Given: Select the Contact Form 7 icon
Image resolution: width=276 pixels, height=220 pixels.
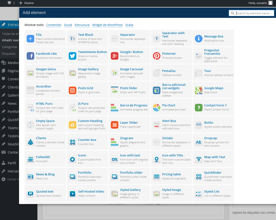Looking at the screenshot, I should pyautogui.click(x=199, y=108).
